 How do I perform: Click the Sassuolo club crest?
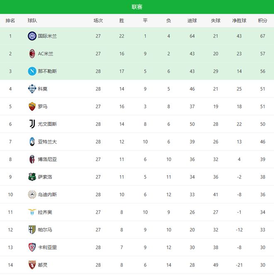[32, 177]
